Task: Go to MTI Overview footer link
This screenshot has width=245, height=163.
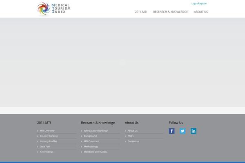Action: click(47, 131)
